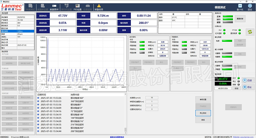Click the 红外温度 infrared temperature indicator

pos(224,33)
